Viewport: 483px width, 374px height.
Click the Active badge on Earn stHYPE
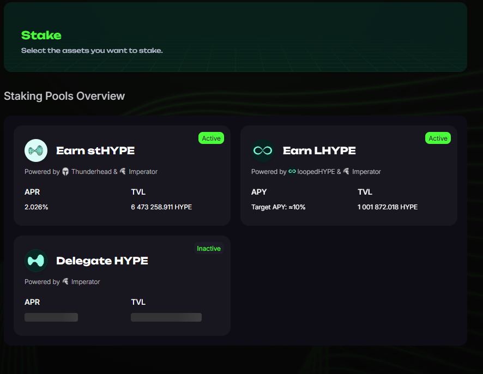point(211,138)
